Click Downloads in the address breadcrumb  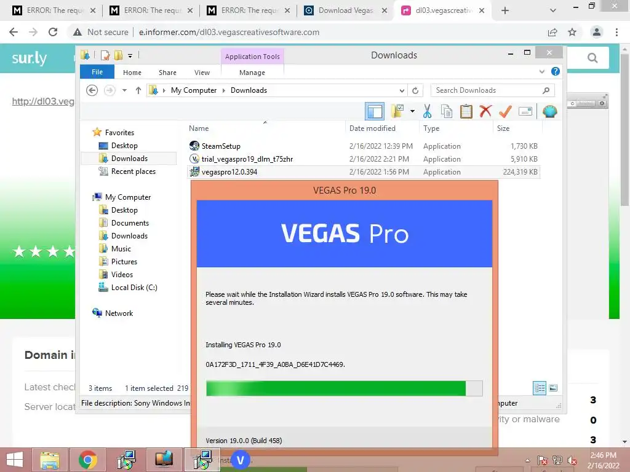[x=249, y=90]
